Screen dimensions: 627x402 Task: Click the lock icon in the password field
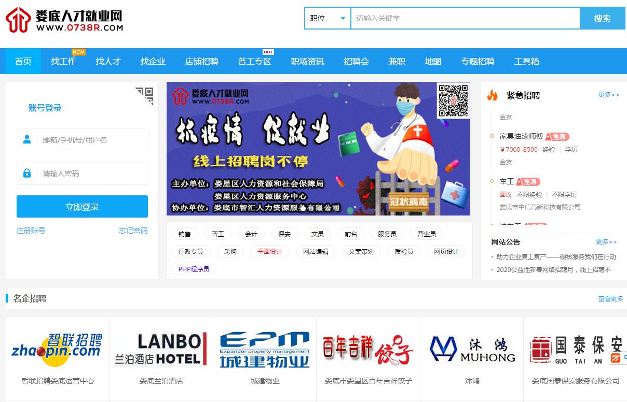[27, 173]
